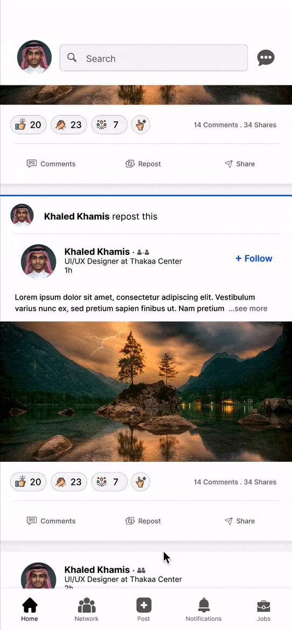Expand post text with ...see more
The width and height of the screenshot is (292, 630).
(x=248, y=309)
